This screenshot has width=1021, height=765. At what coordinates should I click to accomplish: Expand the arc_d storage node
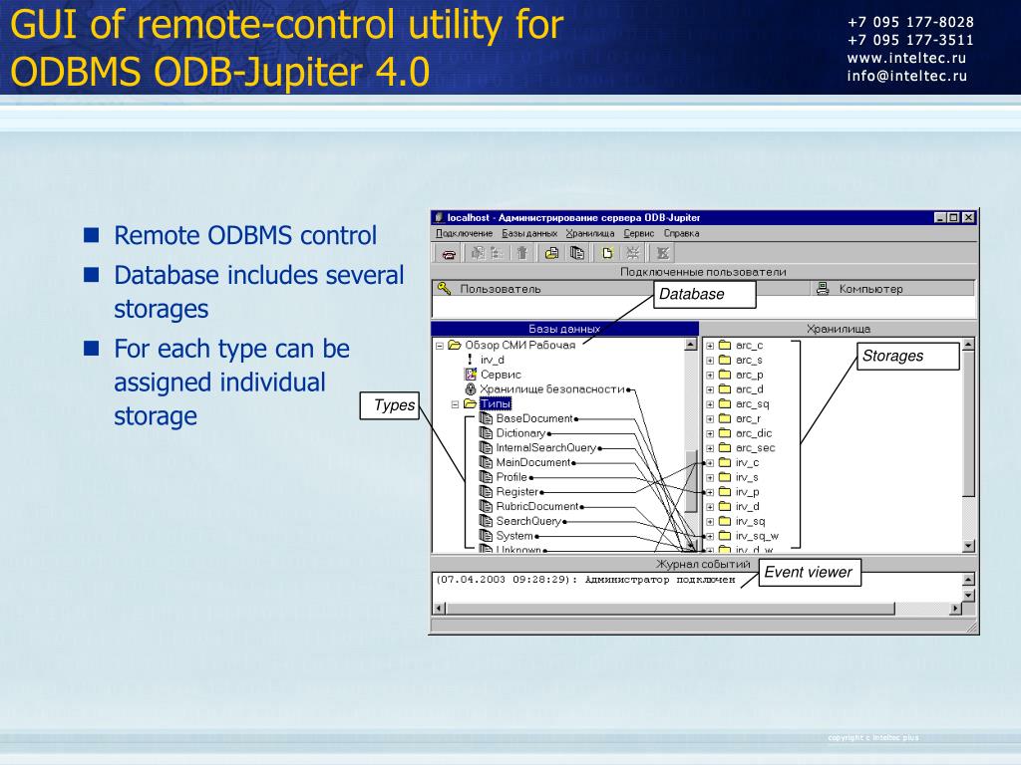coord(710,389)
